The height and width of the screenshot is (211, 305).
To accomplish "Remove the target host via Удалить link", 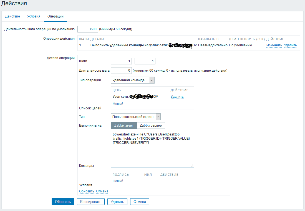I will point(177,97).
